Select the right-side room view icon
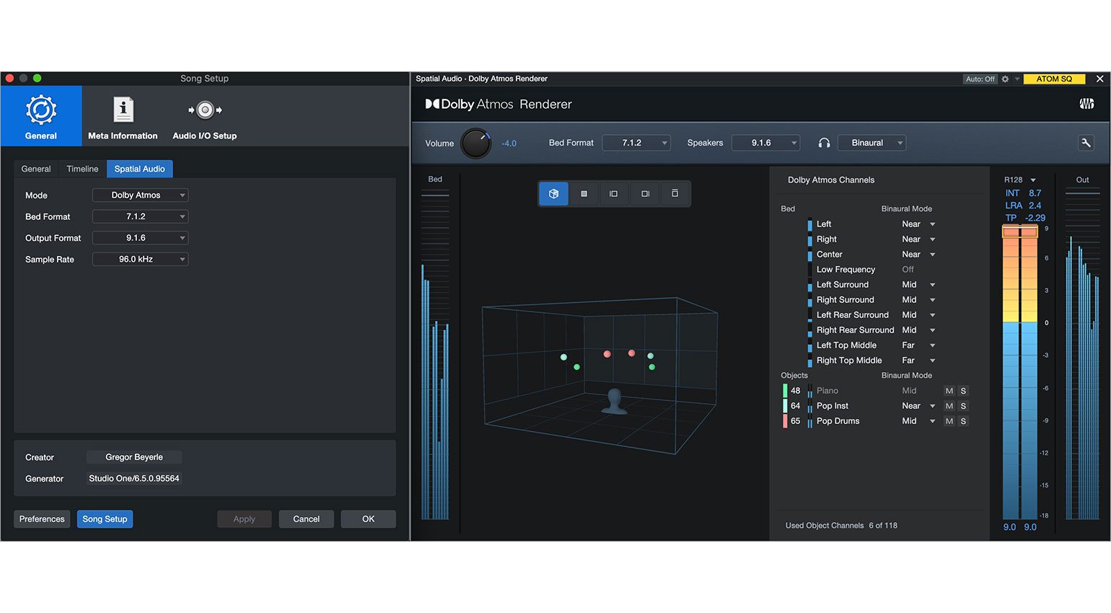This screenshot has width=1111, height=613. [x=644, y=193]
